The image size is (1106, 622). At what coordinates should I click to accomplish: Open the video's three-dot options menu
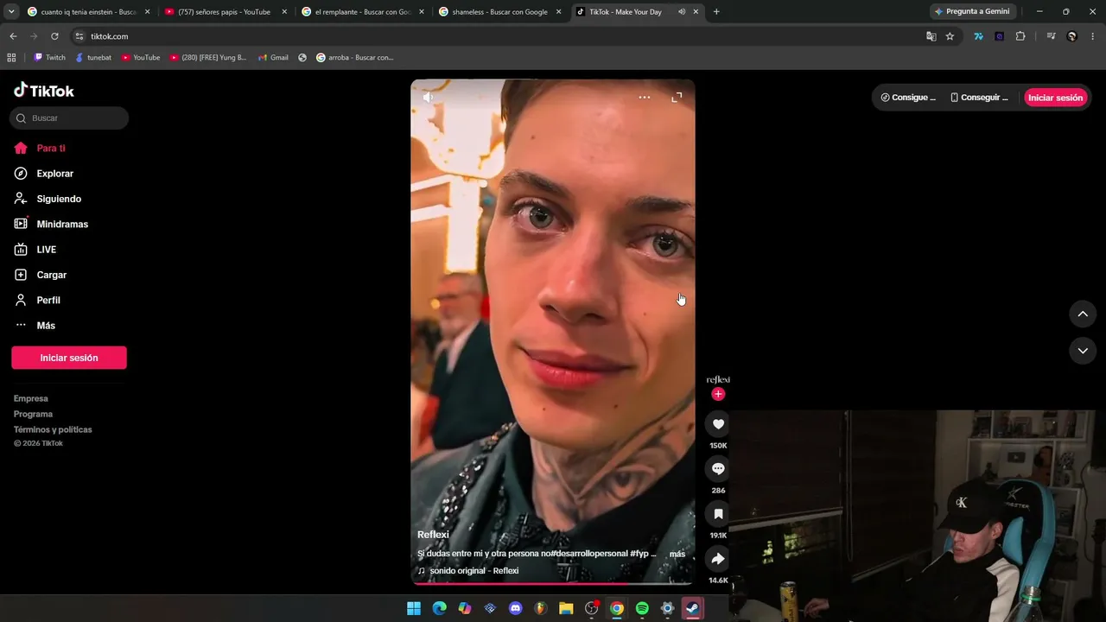tap(645, 98)
